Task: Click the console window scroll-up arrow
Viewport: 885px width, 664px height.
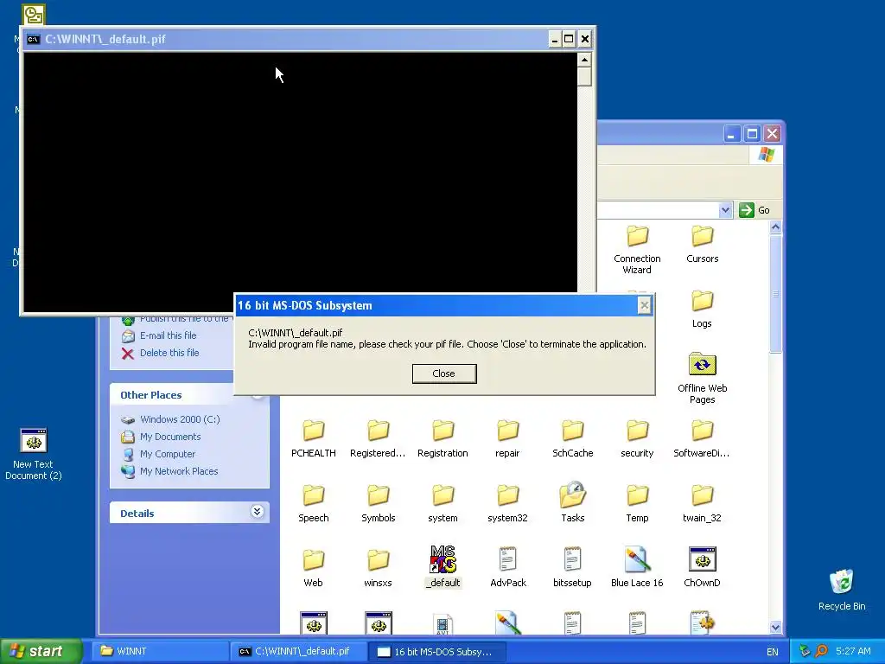Action: click(584, 60)
